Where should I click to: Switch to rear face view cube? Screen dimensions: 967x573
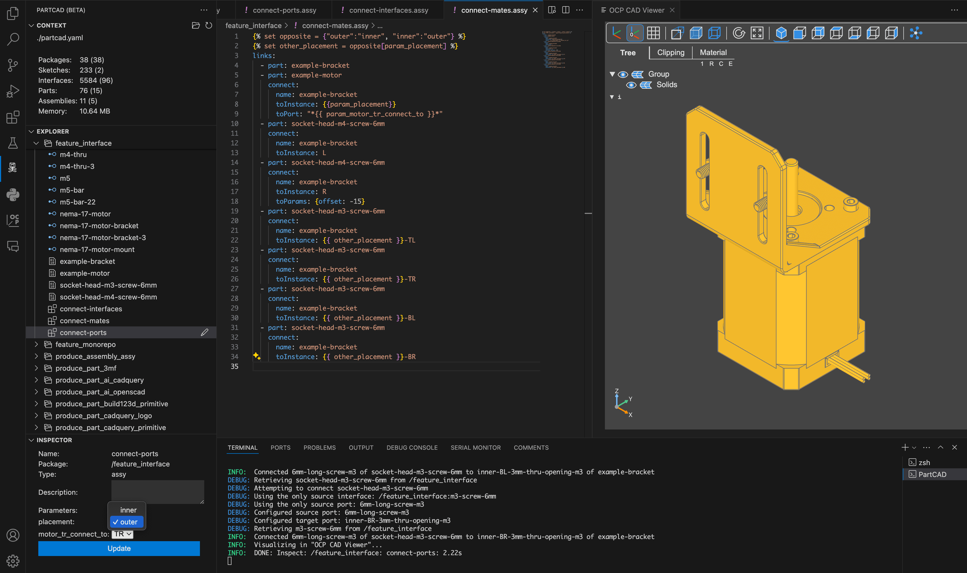click(818, 33)
